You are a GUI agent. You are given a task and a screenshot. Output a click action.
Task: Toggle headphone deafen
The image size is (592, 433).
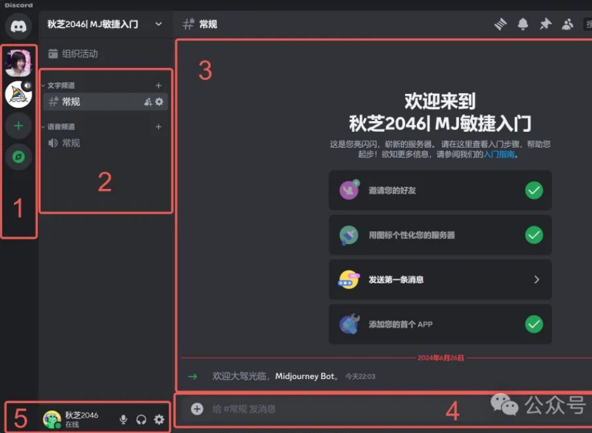[x=141, y=419]
